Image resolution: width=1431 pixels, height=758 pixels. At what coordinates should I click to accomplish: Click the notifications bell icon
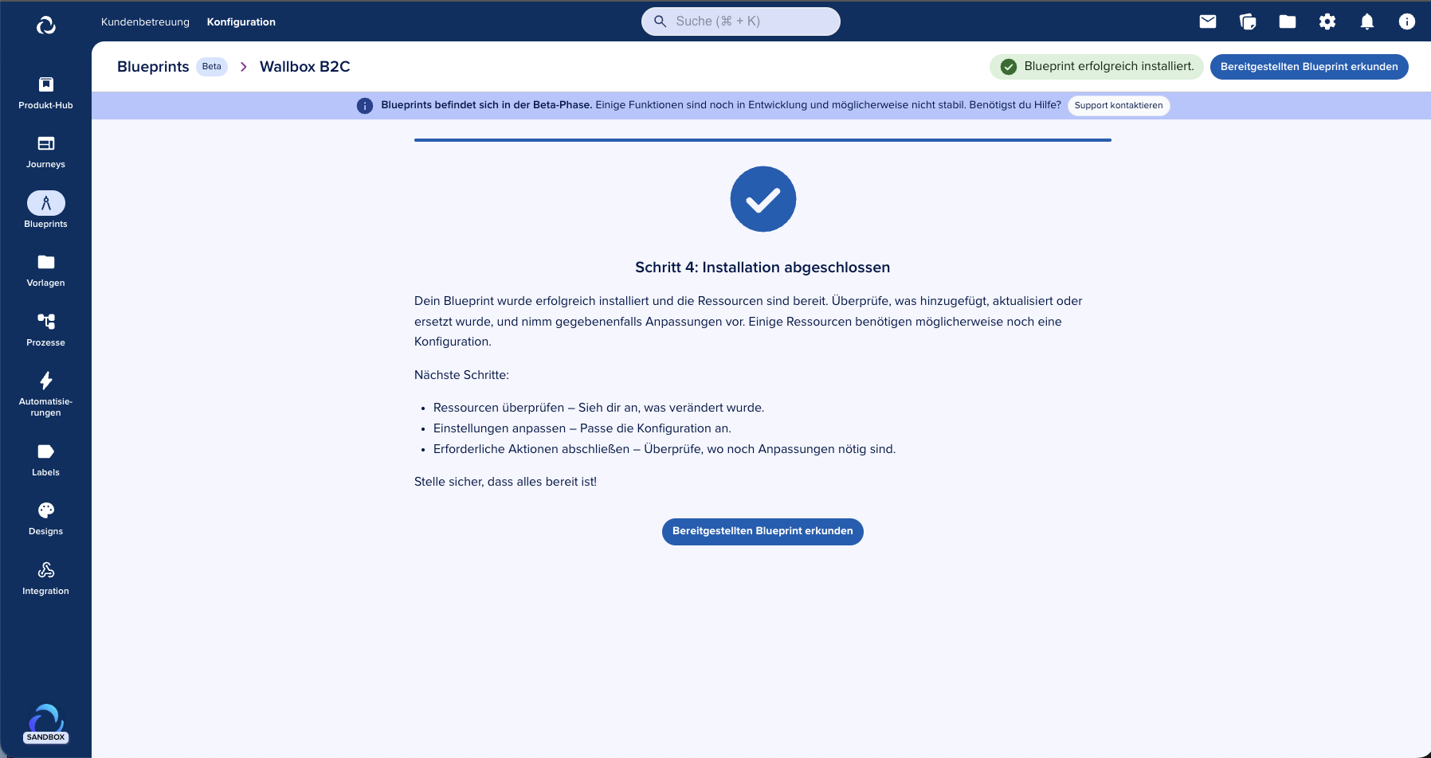pyautogui.click(x=1367, y=21)
